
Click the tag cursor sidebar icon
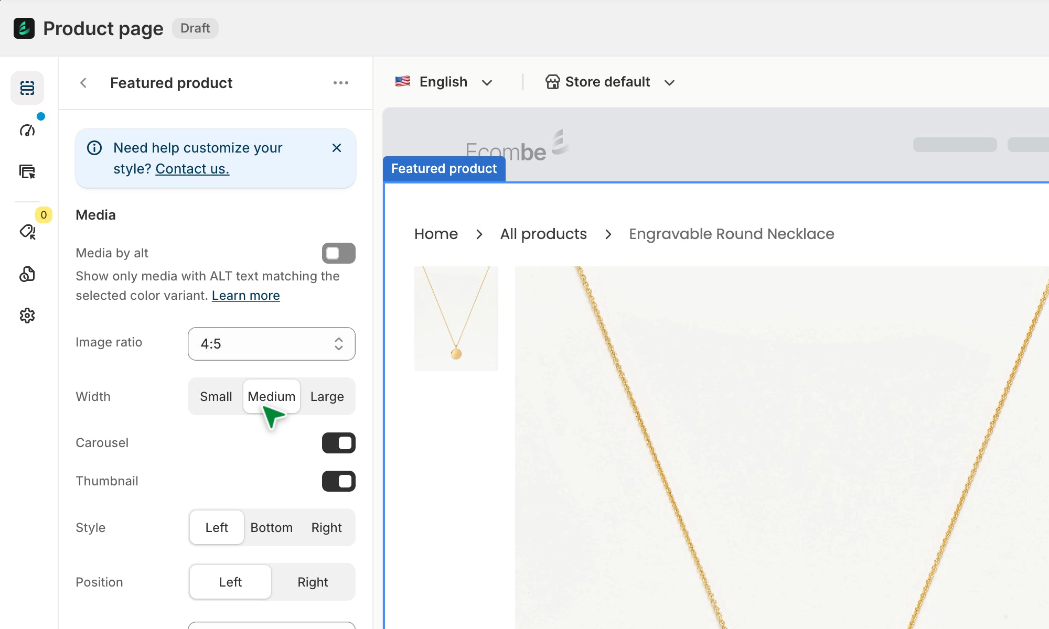tap(27, 232)
